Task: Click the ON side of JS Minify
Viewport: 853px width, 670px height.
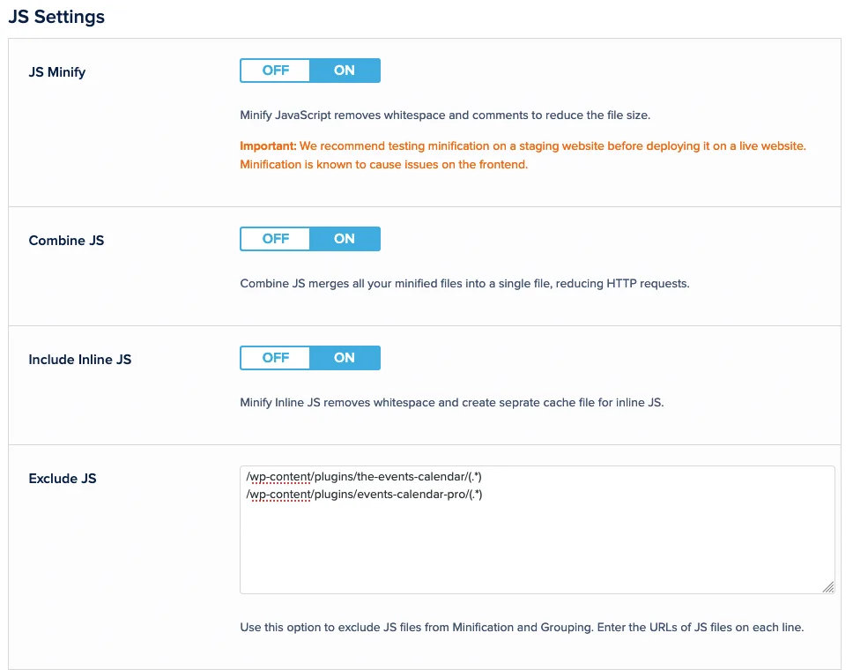Action: pos(345,71)
